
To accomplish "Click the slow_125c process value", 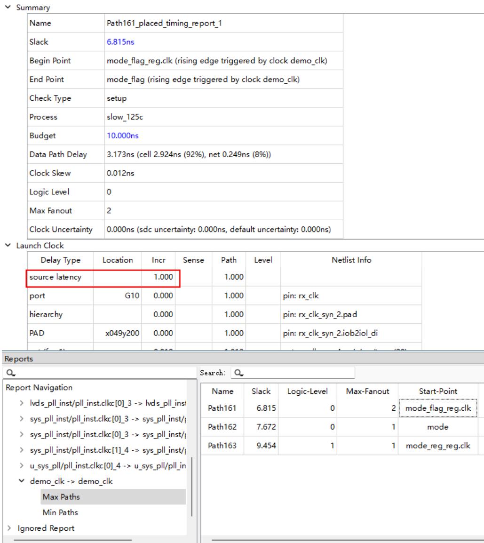I will 125,117.
